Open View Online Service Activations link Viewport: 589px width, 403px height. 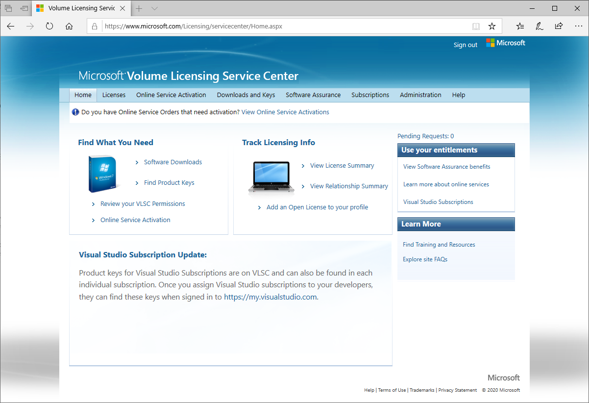pos(285,112)
